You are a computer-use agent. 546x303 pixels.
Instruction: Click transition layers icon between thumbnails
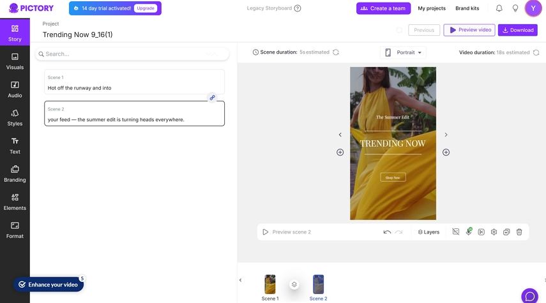(294, 285)
